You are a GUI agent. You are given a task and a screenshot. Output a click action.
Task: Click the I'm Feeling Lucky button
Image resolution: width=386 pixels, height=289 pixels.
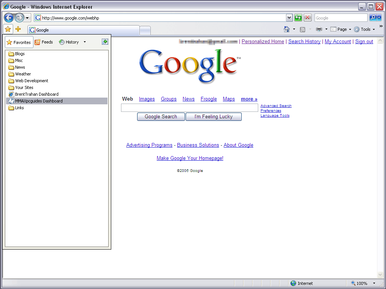213,117
